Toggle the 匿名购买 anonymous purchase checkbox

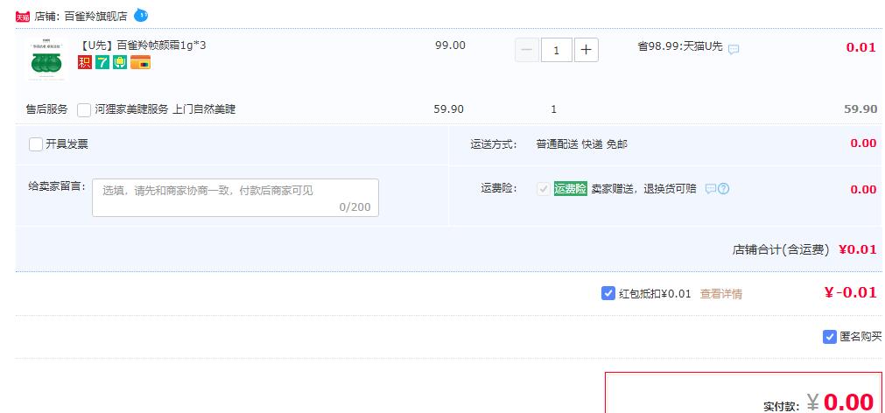click(829, 337)
